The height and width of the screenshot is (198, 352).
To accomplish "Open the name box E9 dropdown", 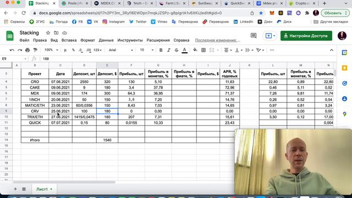I will 25,59.
